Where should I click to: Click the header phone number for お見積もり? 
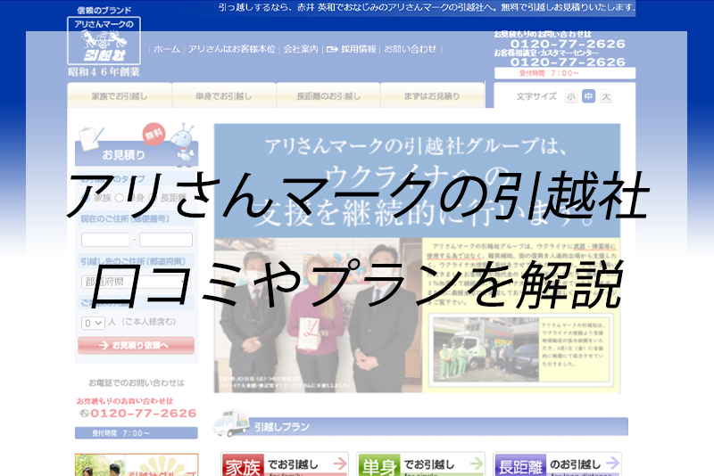click(x=568, y=44)
